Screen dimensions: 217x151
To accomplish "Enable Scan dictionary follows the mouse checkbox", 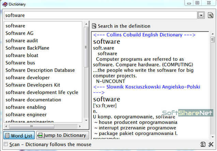I will [x=6, y=144].
